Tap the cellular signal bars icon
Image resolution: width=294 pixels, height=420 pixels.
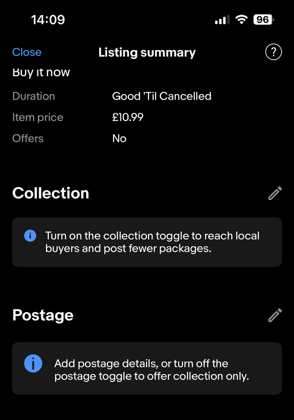coord(222,20)
